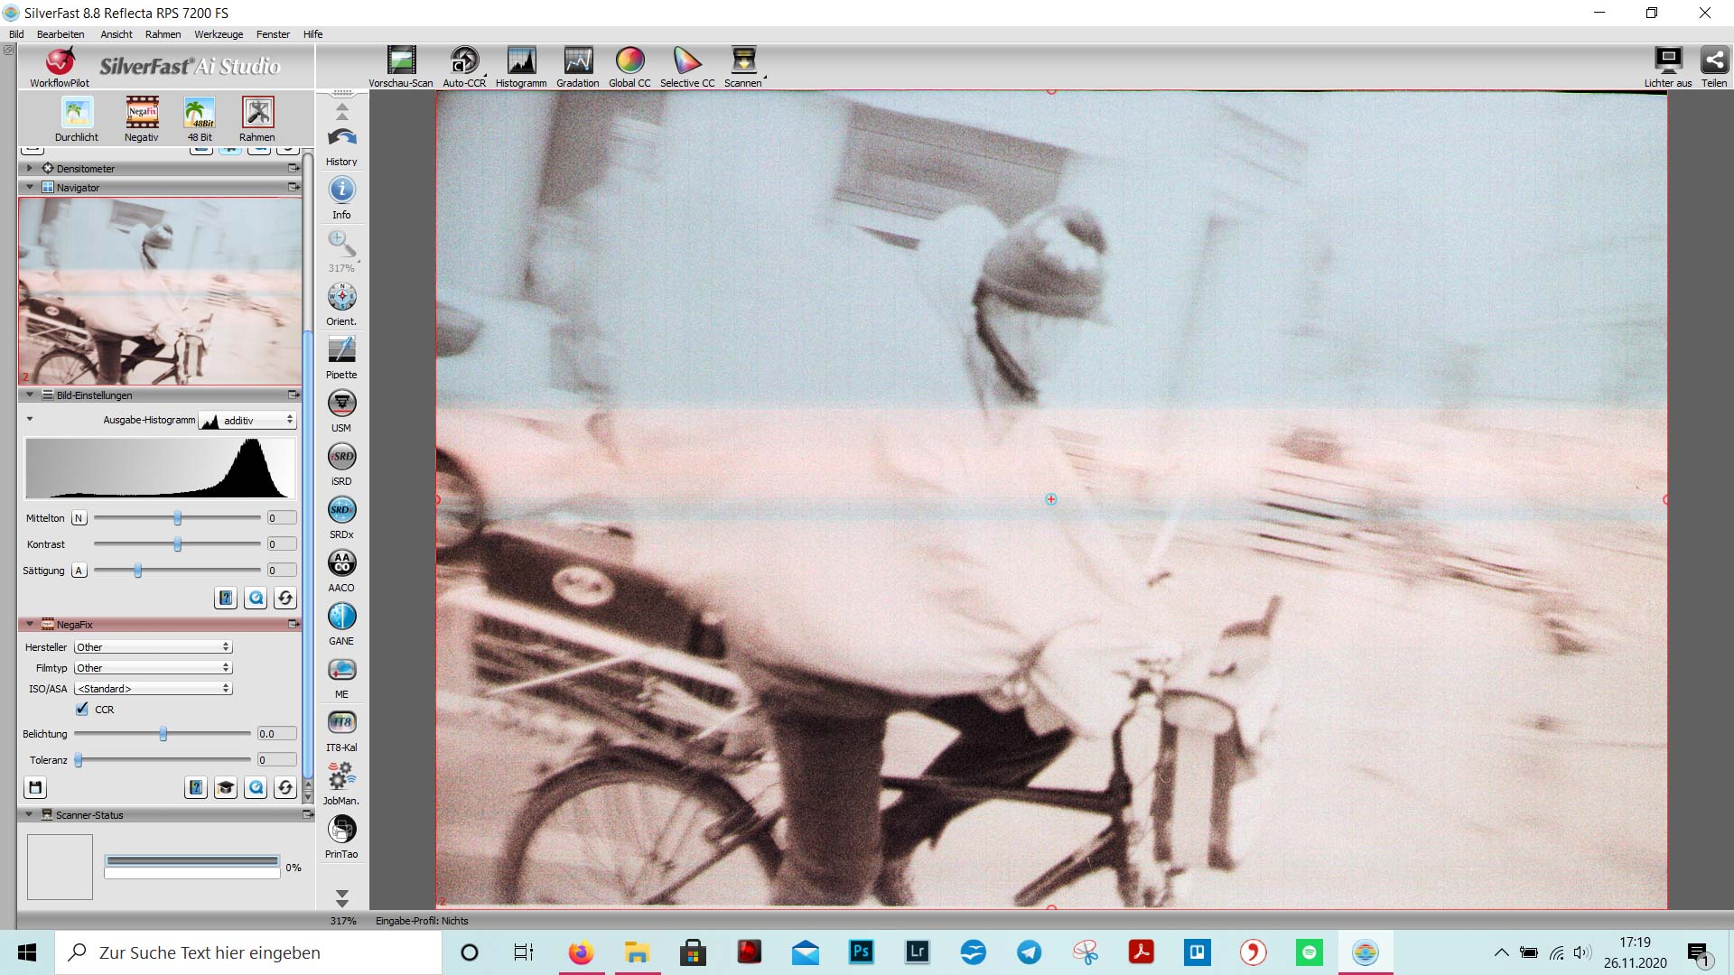Open the Hersteller dropdown
The width and height of the screenshot is (1734, 975).
click(x=154, y=646)
